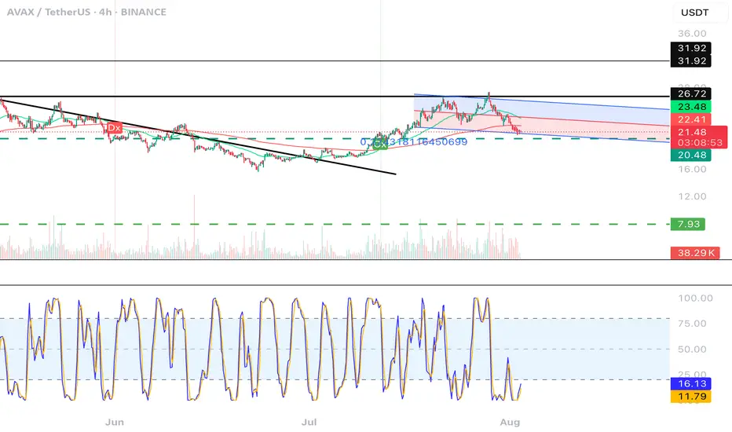Click the 4h timeframe label in title
Viewport: 732px width, 432px height.
tap(105, 12)
